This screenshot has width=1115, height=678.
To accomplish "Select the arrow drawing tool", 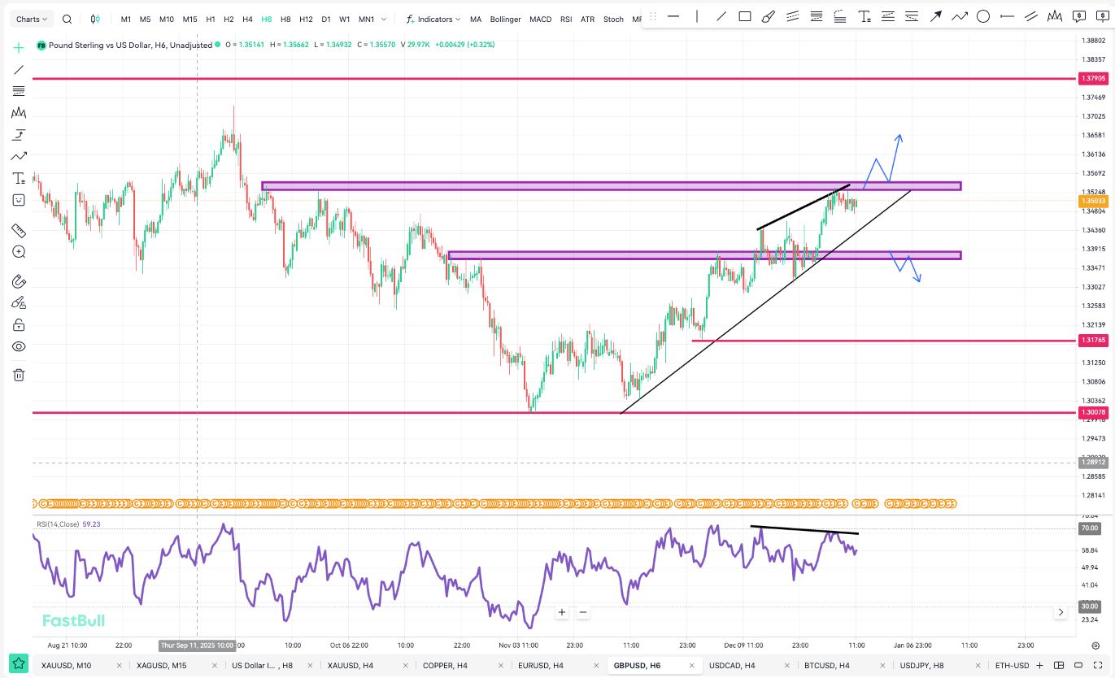I will 936,16.
